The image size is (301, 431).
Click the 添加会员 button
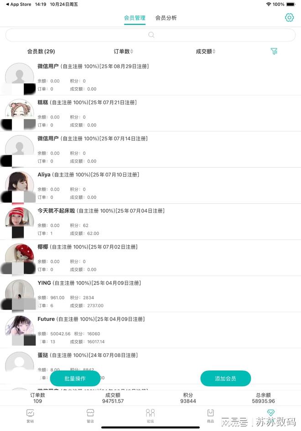[225, 379]
